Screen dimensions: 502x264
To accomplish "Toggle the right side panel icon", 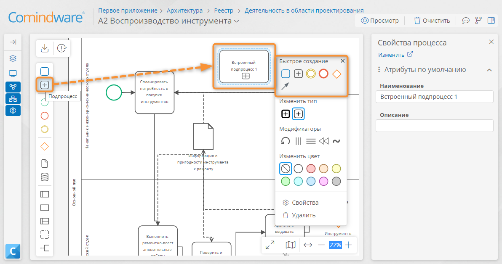I will click(491, 21).
